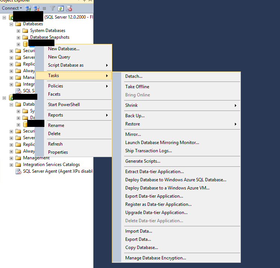Choose Refresh in the context menu
Image resolution: width=280 pixels, height=268 pixels.
click(73, 144)
